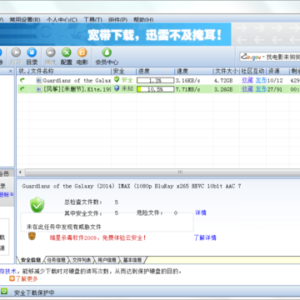The width and height of the screenshot is (300, 300).
Task: Switch to the 用户信息 tab
Action: [x=107, y=260]
